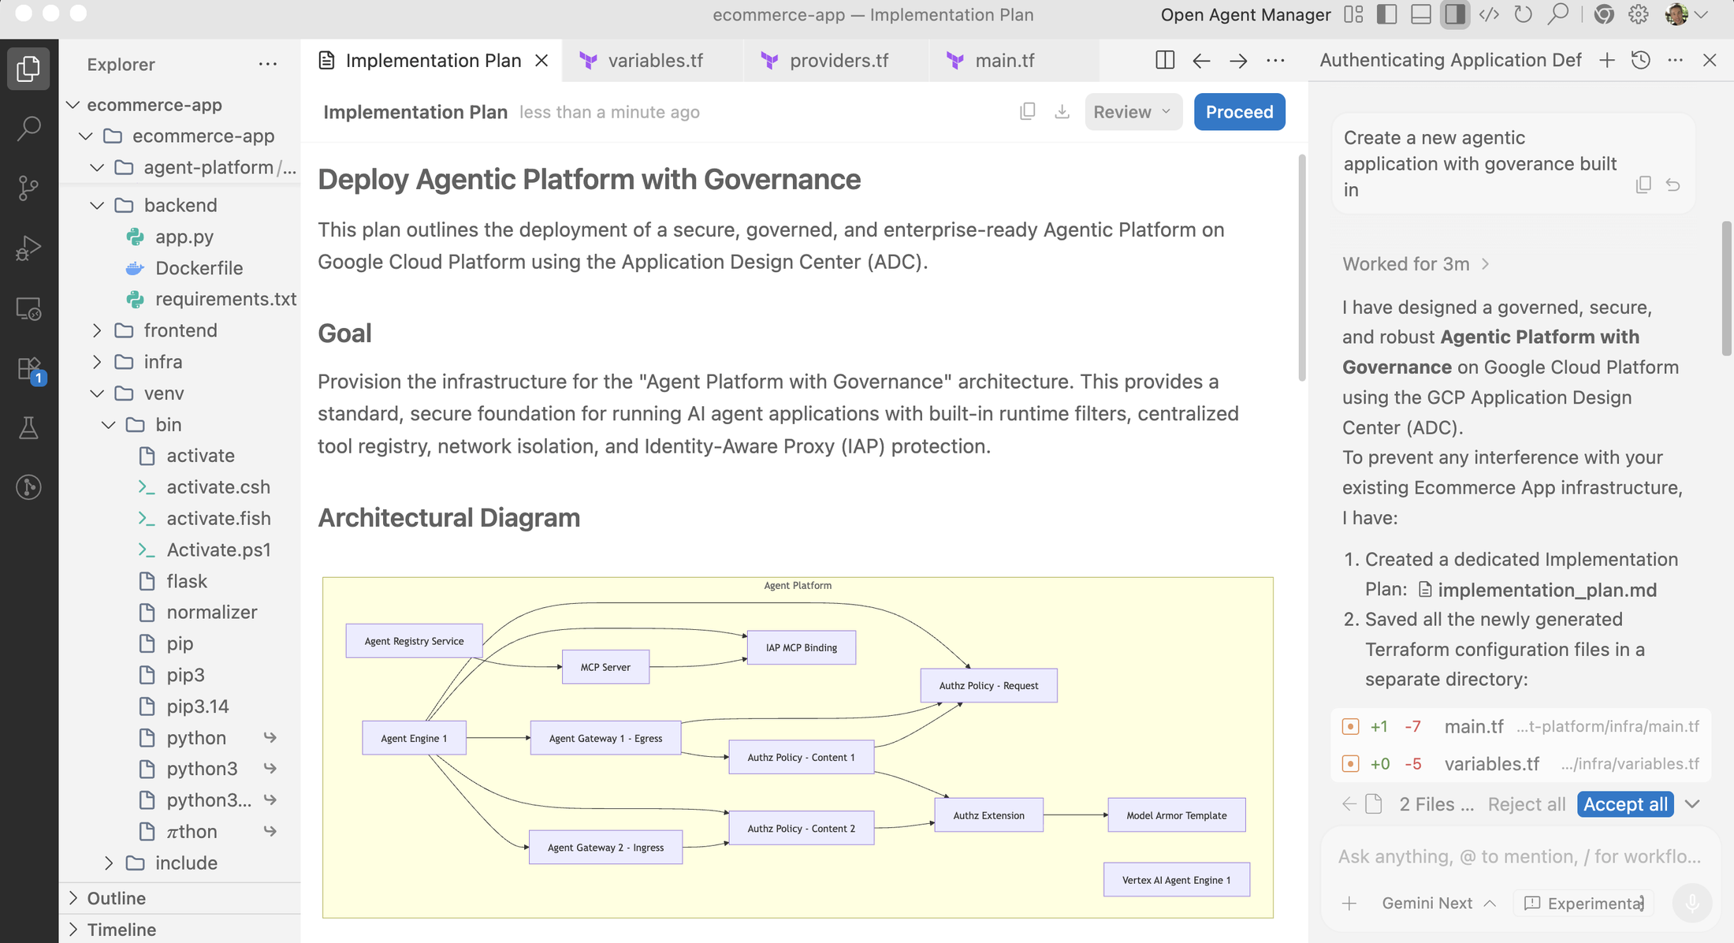Screen dimensions: 1734x943
Task: Toggle the bottom panel
Action: pyautogui.click(x=1421, y=15)
